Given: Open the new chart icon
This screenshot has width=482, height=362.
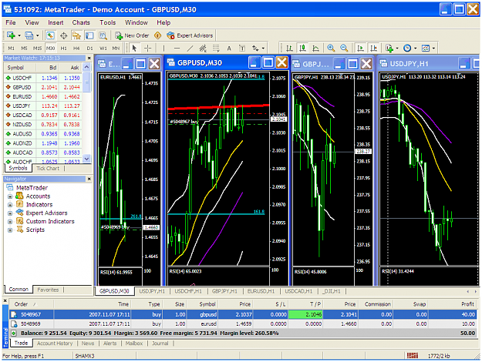Looking at the screenshot, I should tap(11, 35).
